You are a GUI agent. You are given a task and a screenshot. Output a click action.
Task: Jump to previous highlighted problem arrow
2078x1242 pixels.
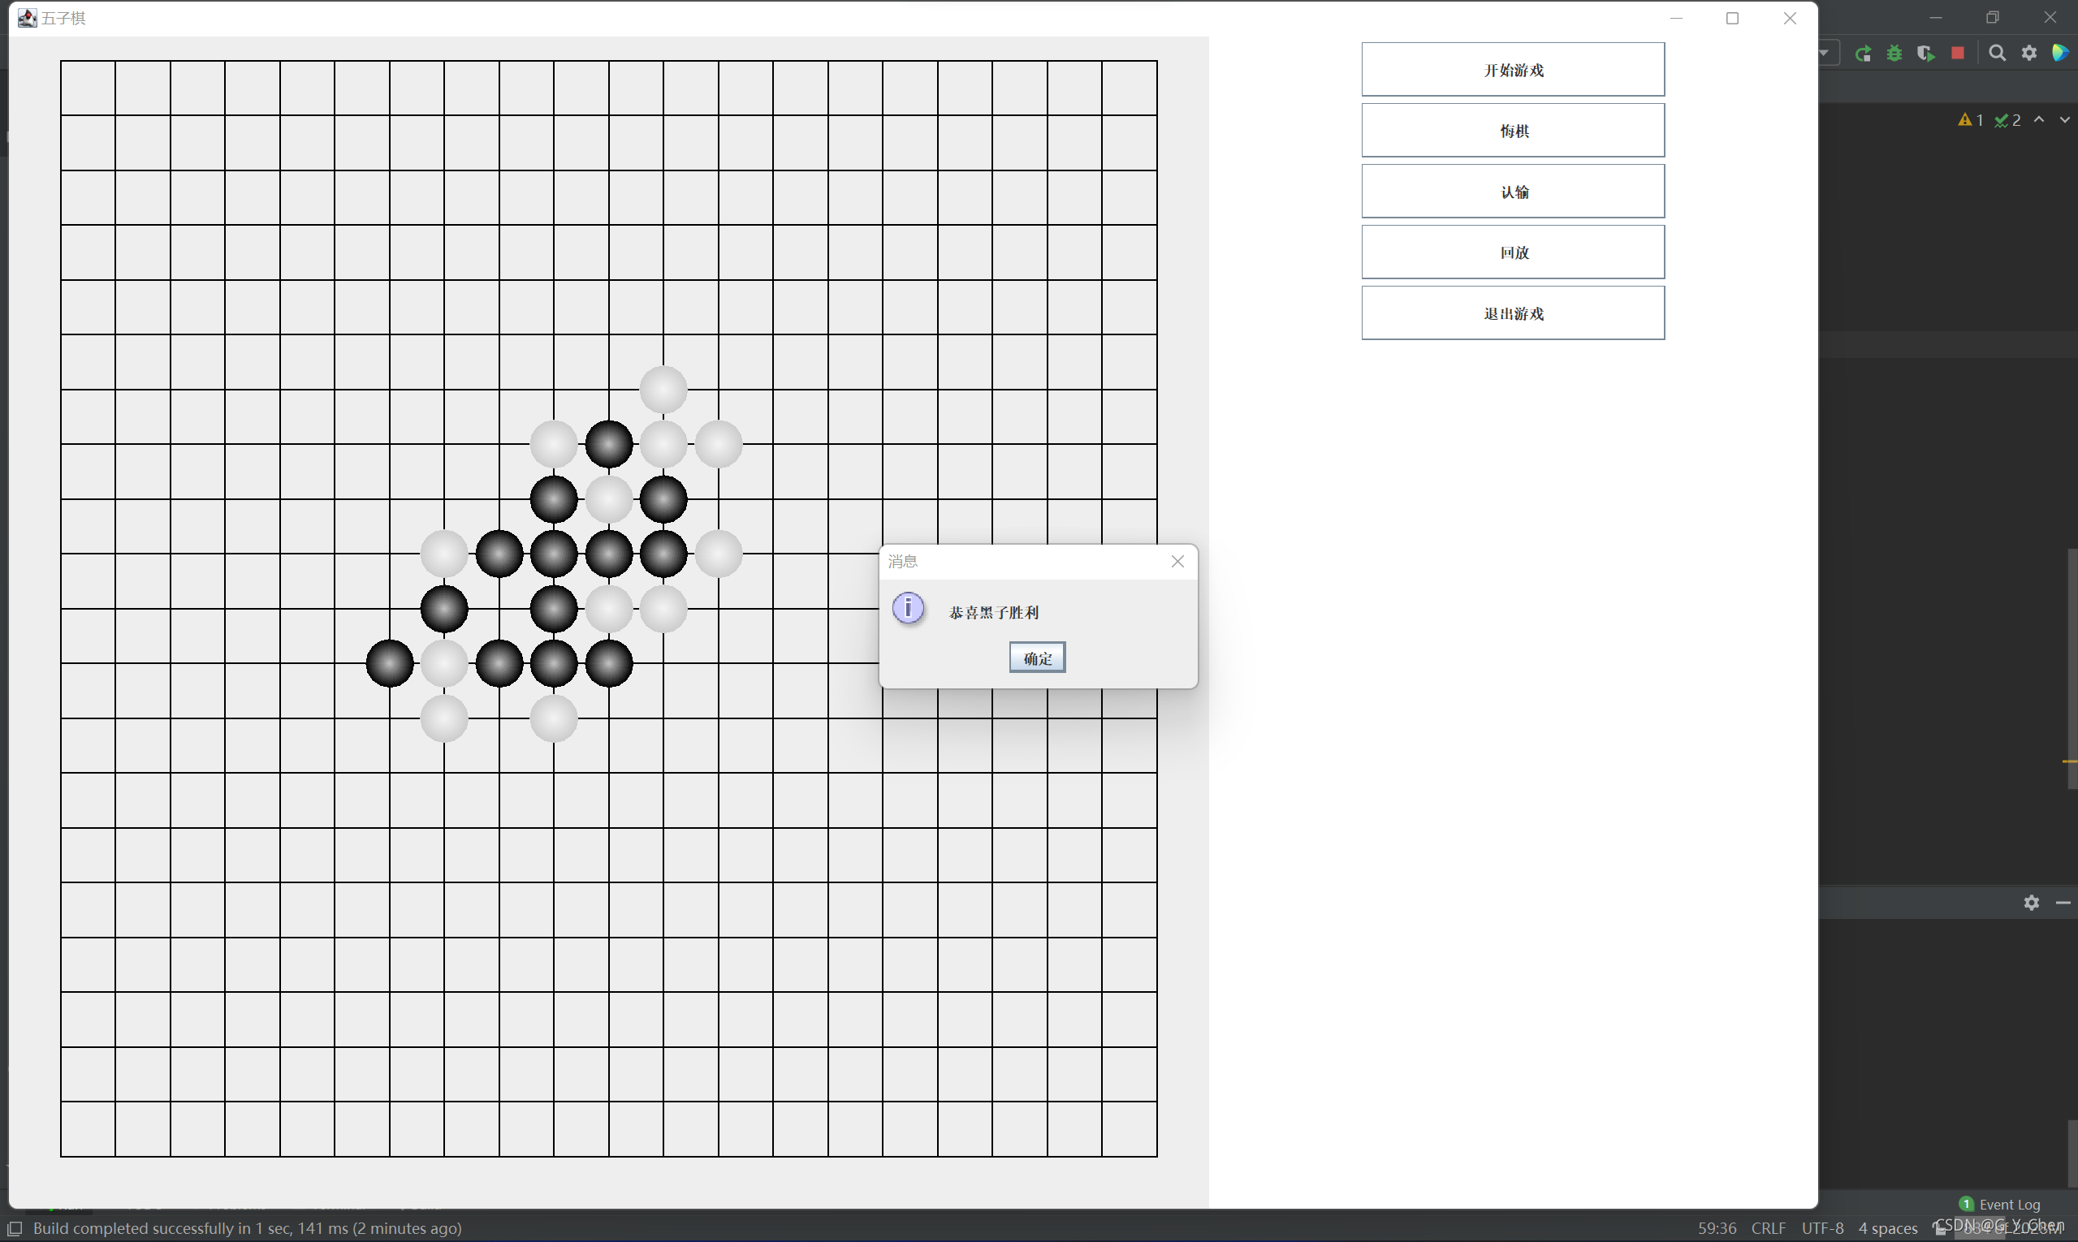coord(2040,119)
